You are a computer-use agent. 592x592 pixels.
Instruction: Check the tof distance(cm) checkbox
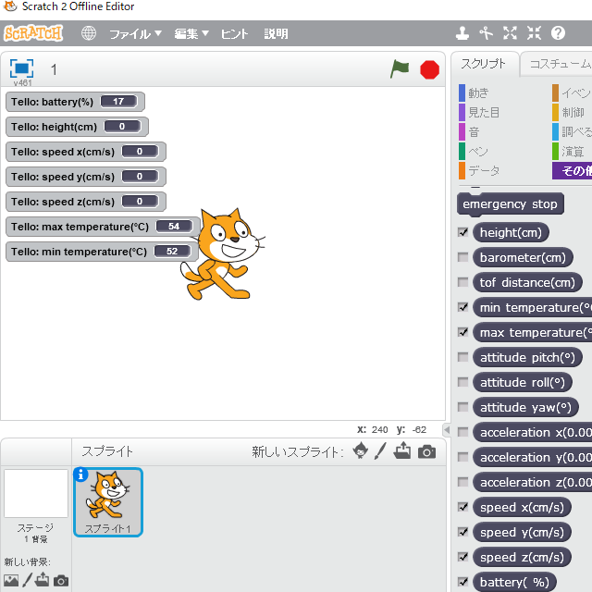(x=462, y=282)
